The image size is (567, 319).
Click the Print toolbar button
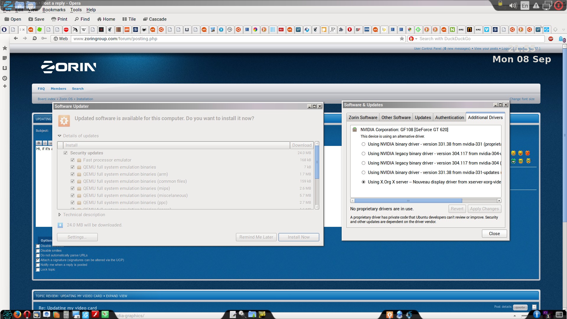pyautogui.click(x=59, y=19)
